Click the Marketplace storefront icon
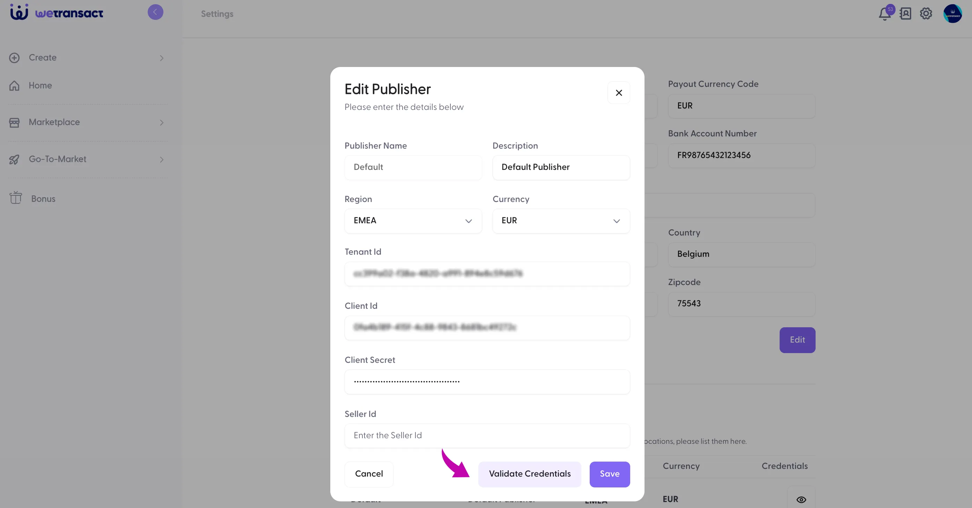This screenshot has height=508, width=972. (x=14, y=122)
